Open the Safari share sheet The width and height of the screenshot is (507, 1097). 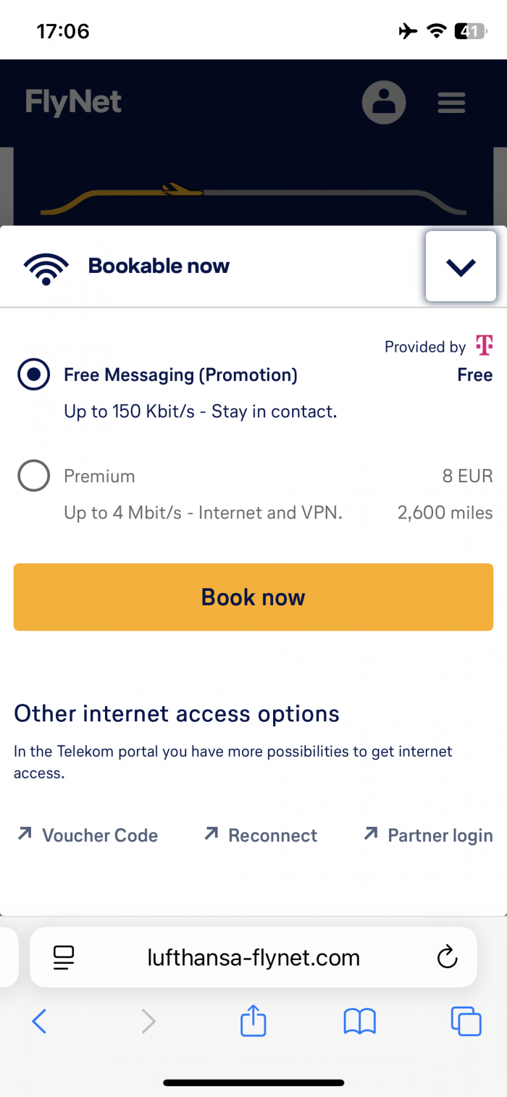[253, 1020]
